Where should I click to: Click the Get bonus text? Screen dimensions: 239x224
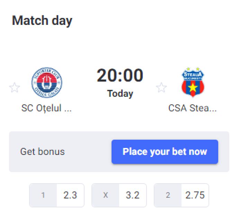(43, 152)
